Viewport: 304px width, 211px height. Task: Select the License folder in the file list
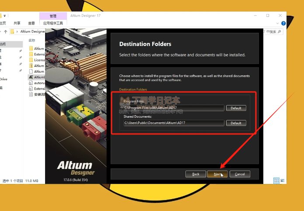[37, 60]
